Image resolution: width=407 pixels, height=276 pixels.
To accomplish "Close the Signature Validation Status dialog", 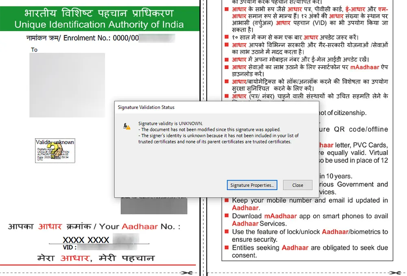I will click(x=298, y=185).
